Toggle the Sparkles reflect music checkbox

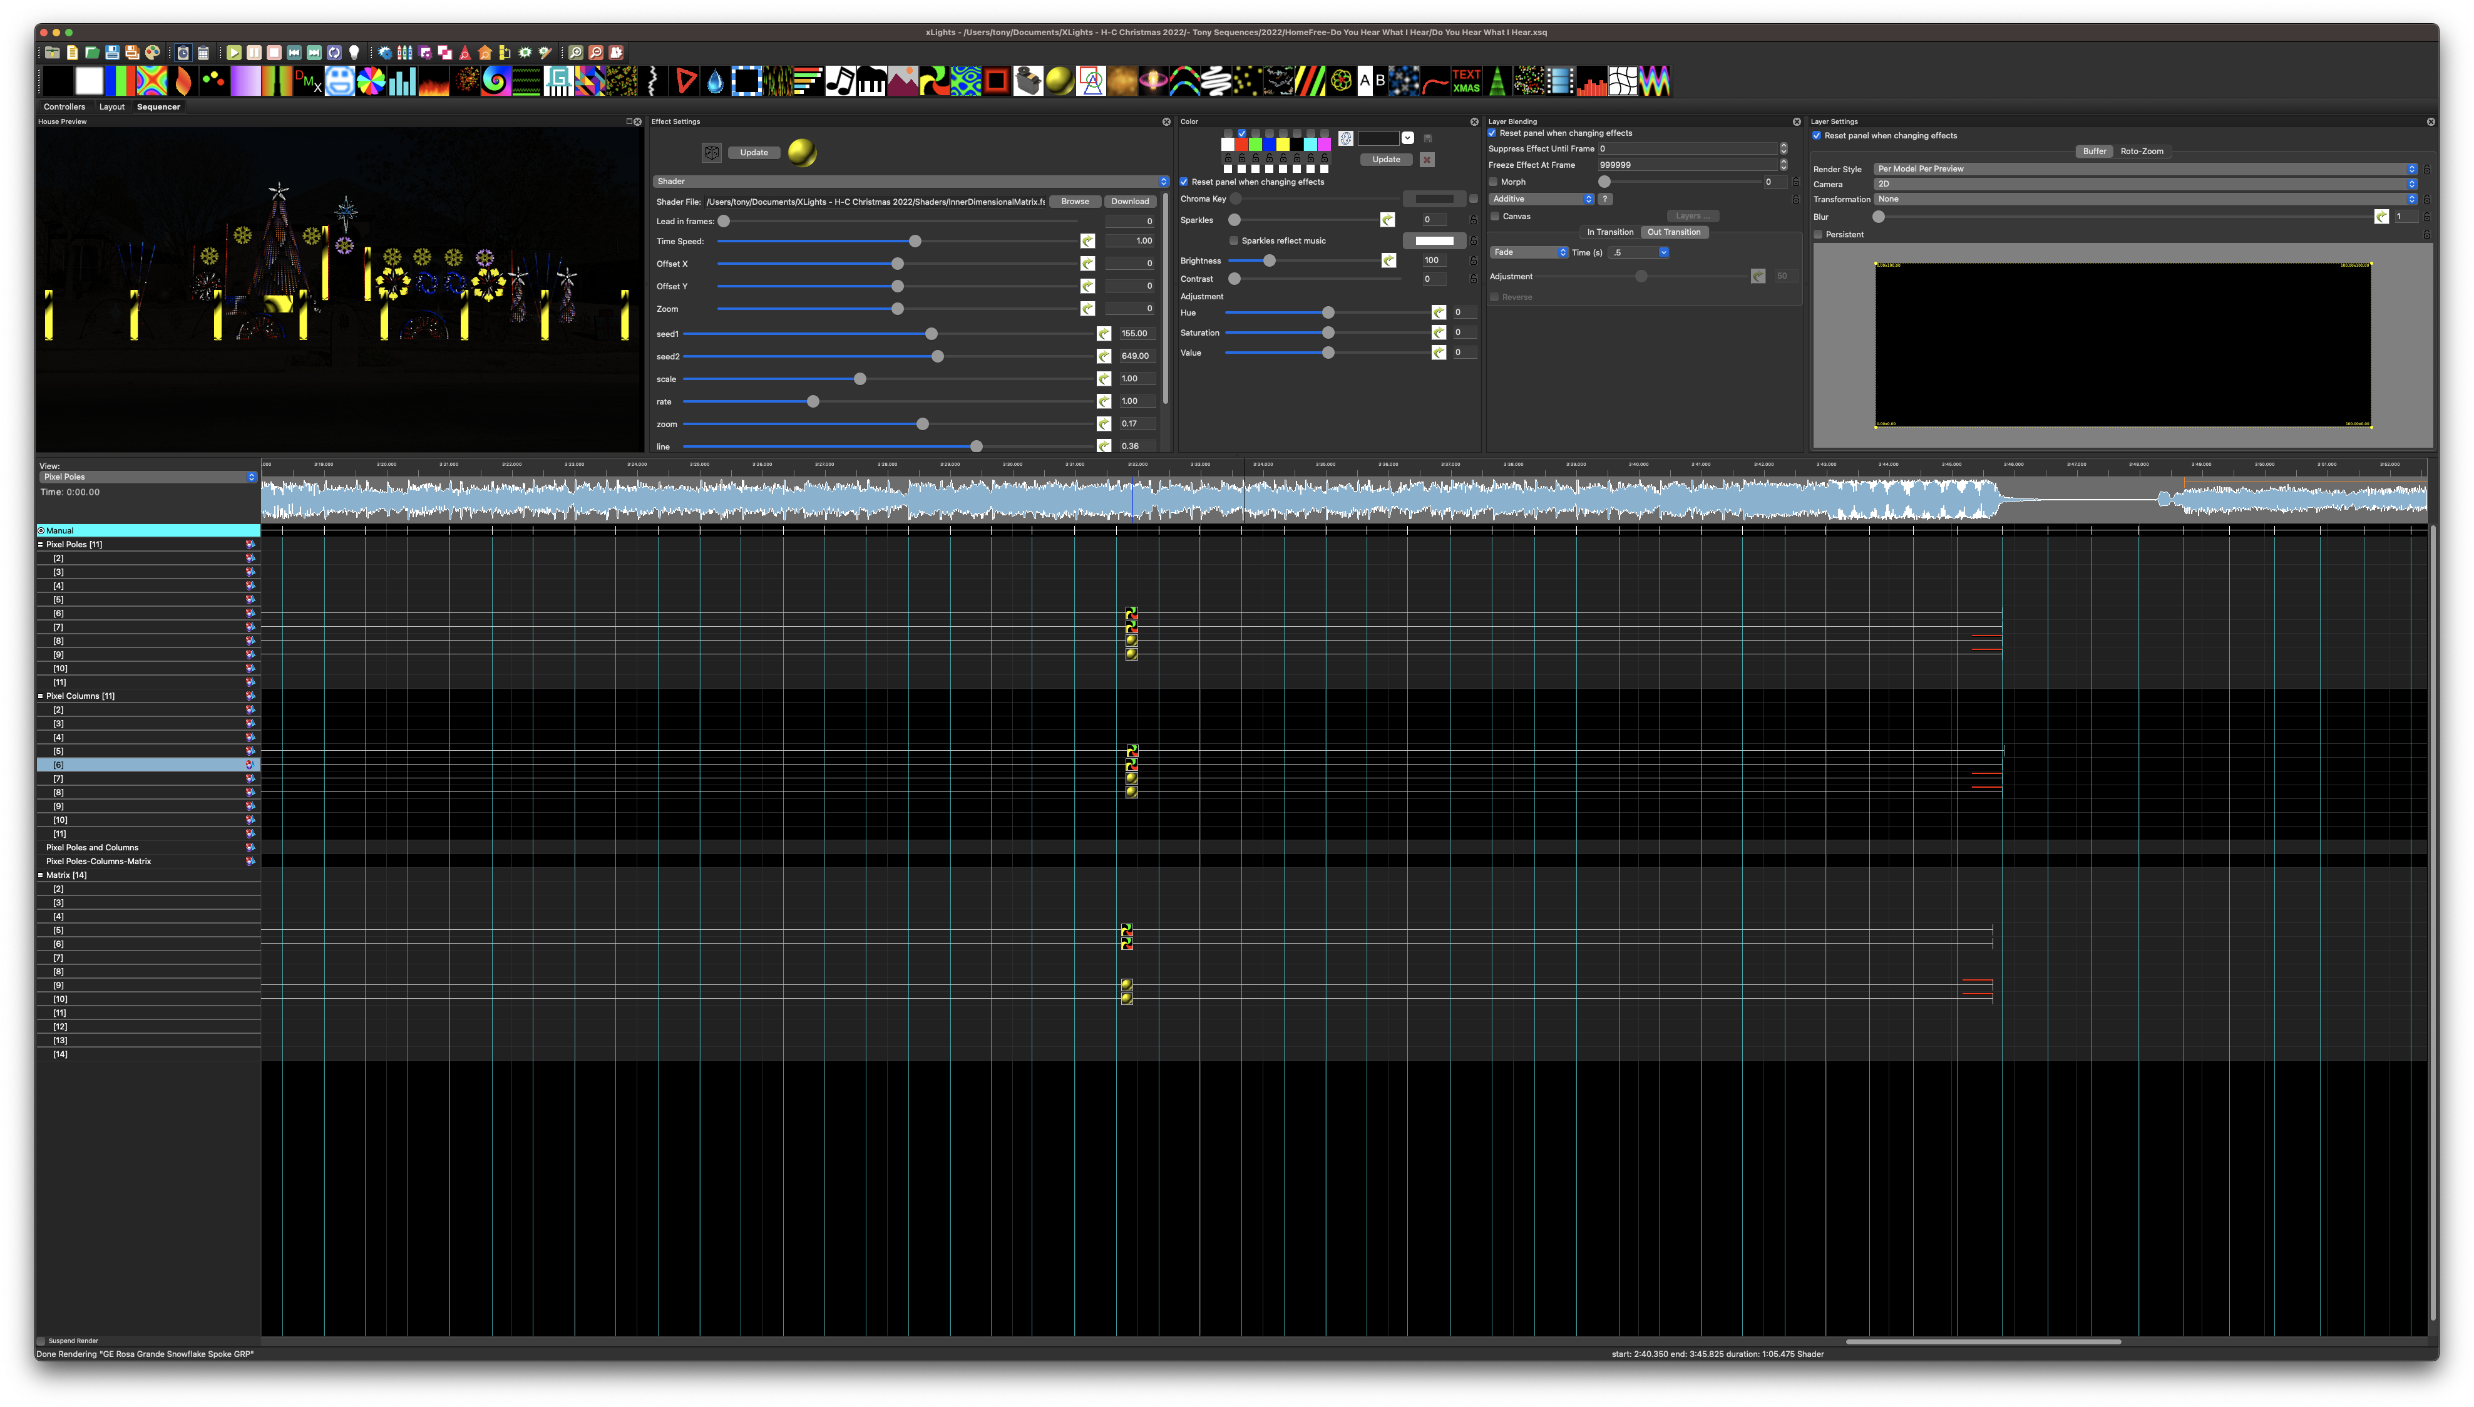1234,240
